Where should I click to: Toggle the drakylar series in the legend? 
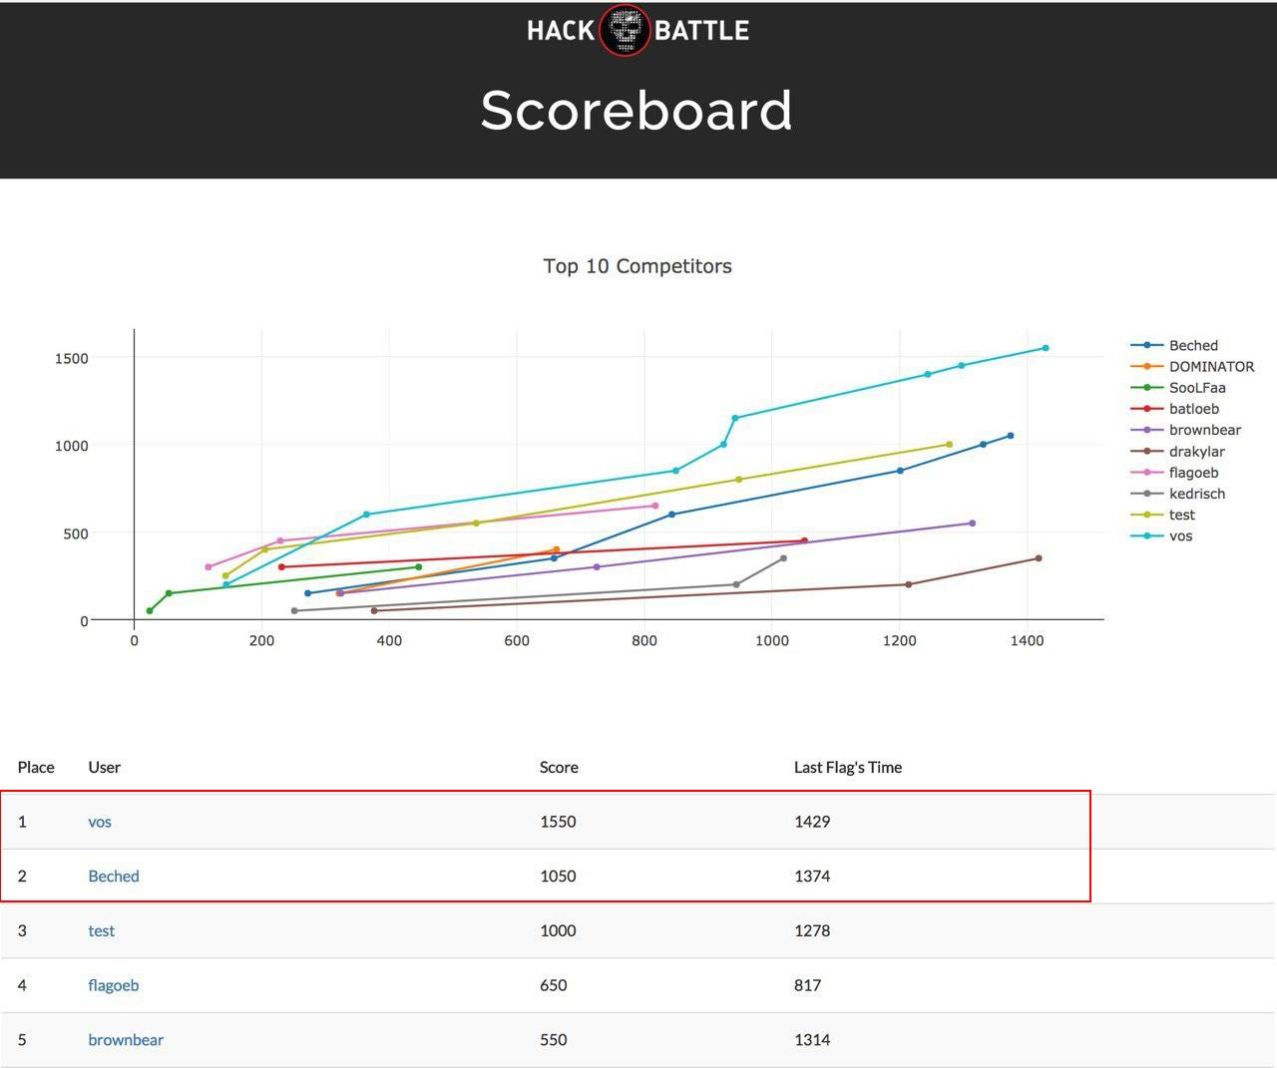tap(1178, 452)
